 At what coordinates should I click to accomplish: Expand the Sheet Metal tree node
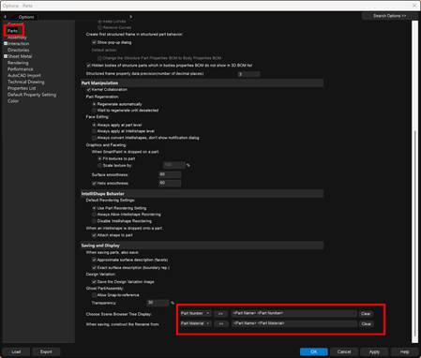6,56
